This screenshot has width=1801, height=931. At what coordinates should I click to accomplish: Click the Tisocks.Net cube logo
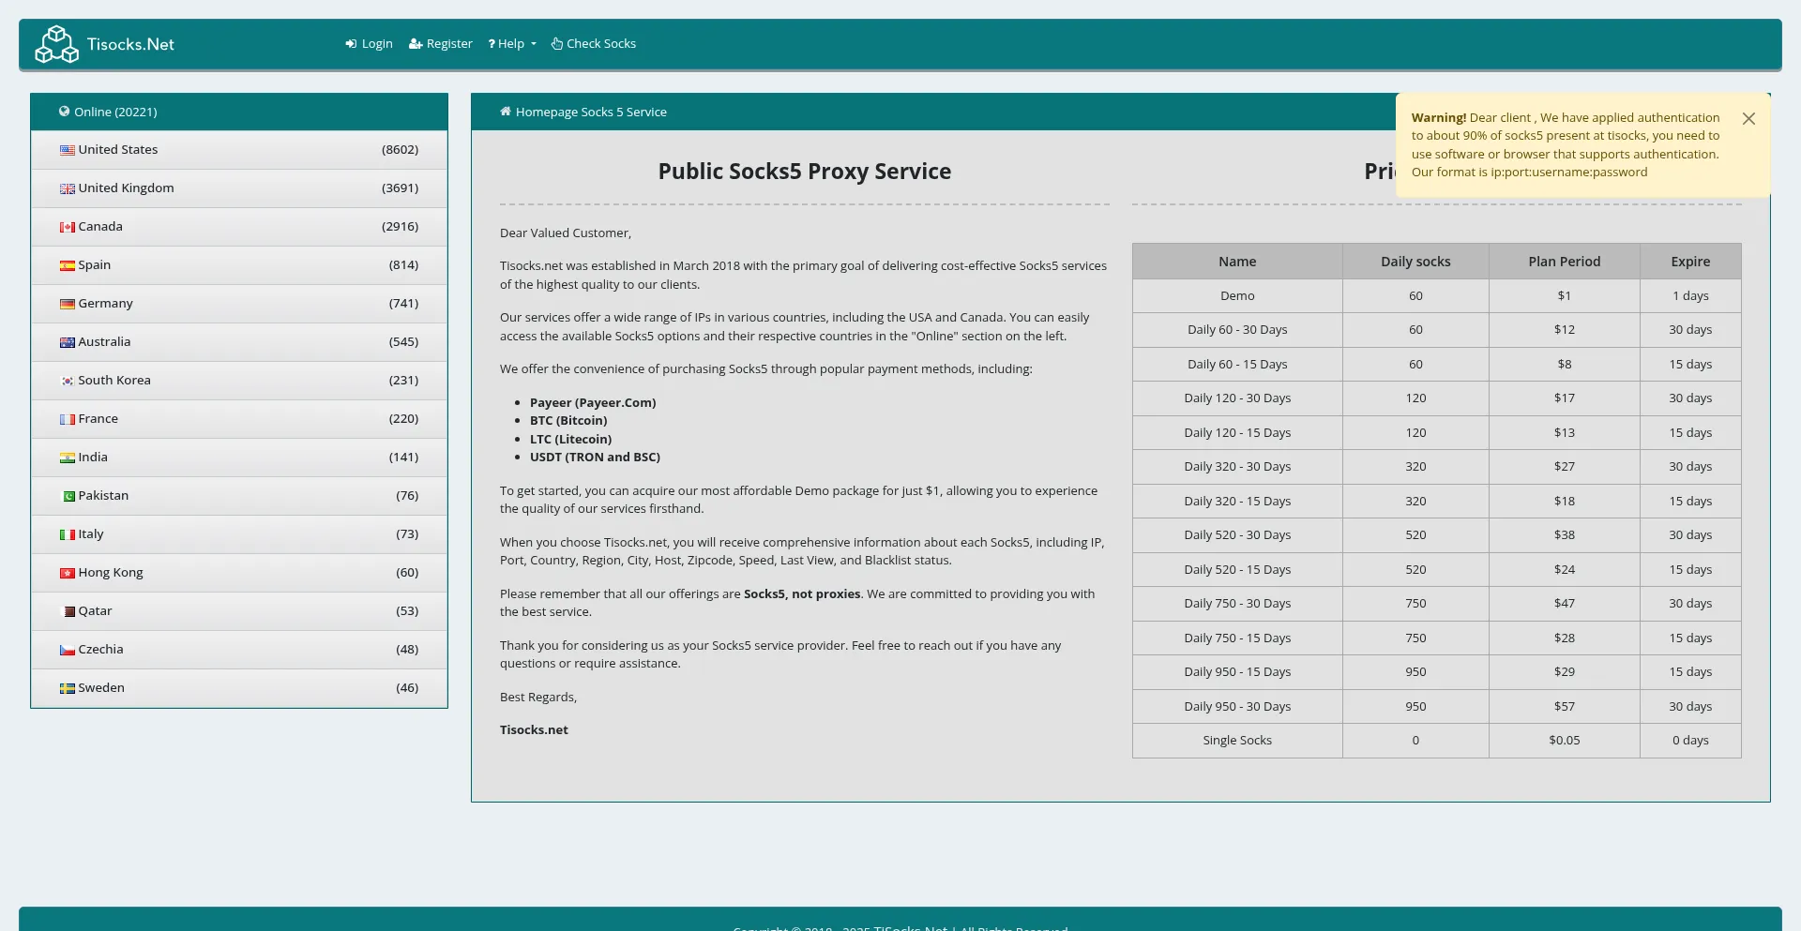56,44
